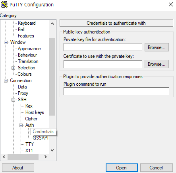Click 'Plugin command to run' label
The image size is (176, 173).
point(85,84)
